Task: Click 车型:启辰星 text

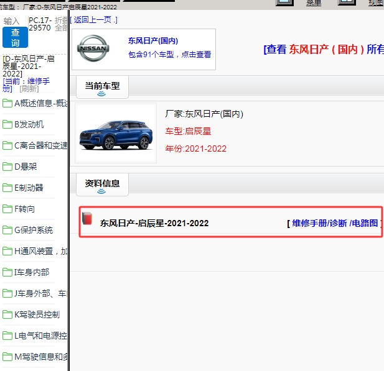Action: 188,131
